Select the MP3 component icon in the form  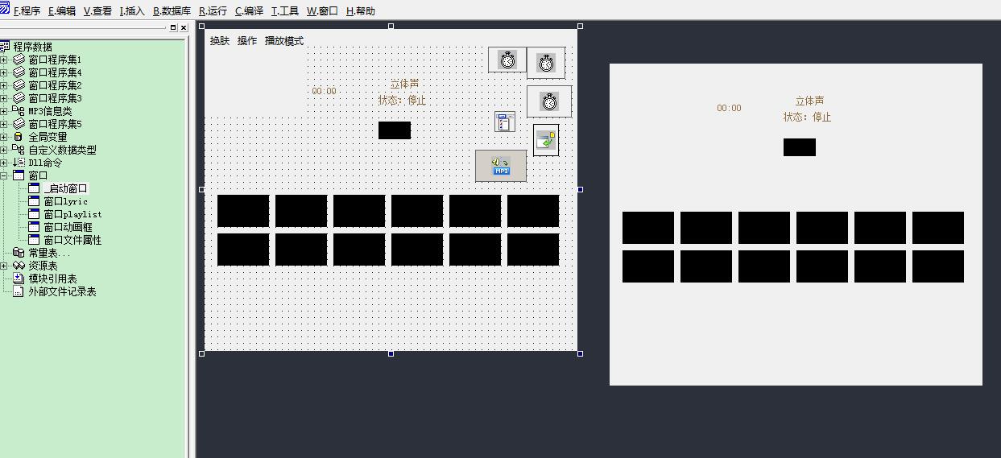click(501, 166)
